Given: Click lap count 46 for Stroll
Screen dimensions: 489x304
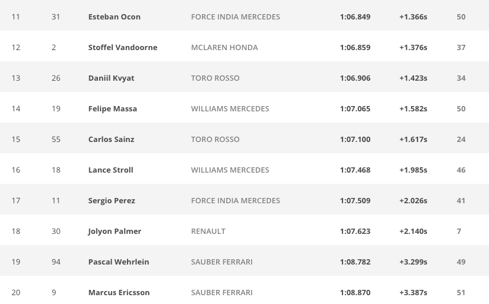Looking at the screenshot, I should coord(461,170).
